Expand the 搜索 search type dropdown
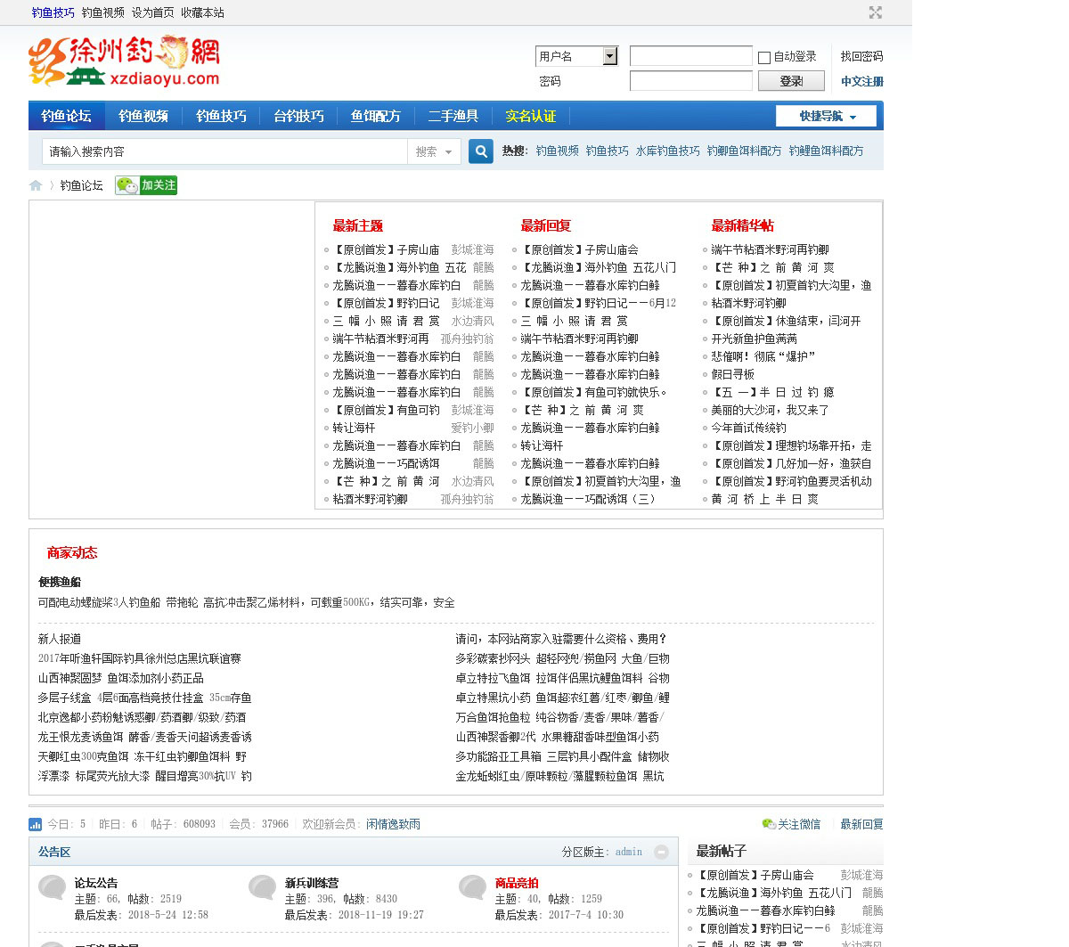1069x947 pixels. 434,151
